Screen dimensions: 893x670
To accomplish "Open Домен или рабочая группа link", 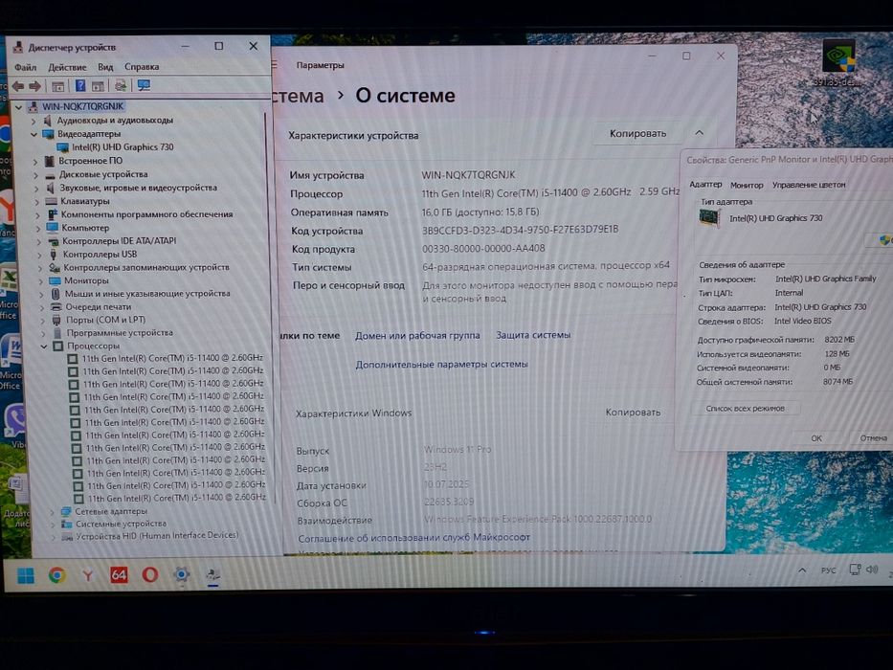I will click(417, 336).
